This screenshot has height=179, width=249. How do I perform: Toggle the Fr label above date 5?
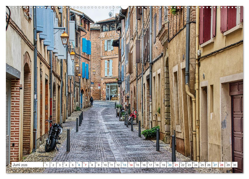70,163
